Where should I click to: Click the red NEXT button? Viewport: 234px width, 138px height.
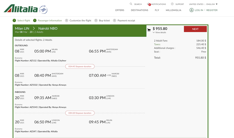coord(195,29)
